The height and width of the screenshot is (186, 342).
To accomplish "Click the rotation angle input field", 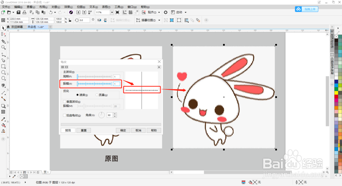I will (x=84, y=20).
